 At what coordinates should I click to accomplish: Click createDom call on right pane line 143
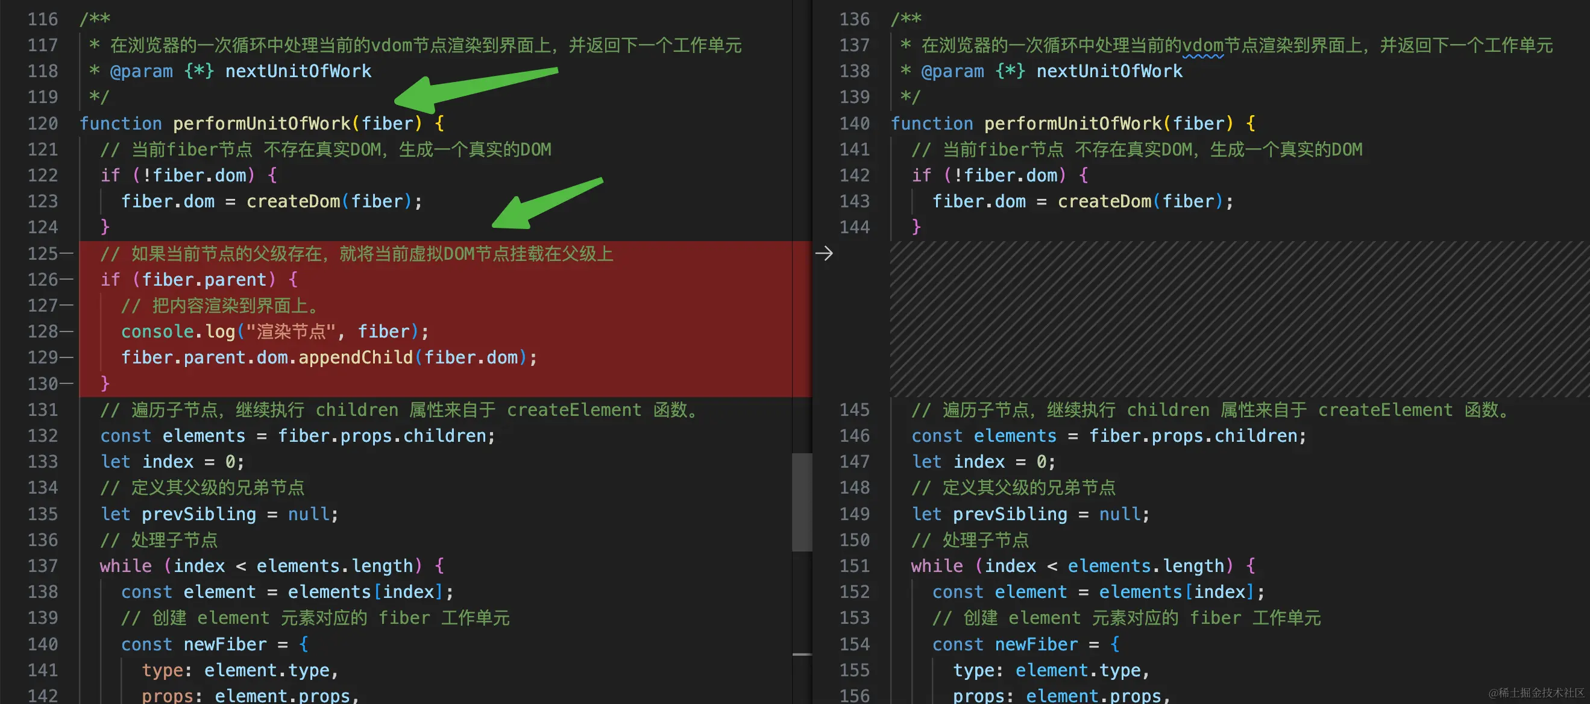1104,202
